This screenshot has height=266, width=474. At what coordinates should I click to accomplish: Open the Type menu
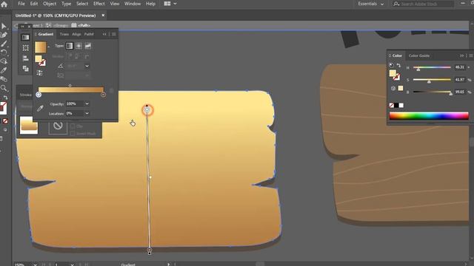[66, 4]
